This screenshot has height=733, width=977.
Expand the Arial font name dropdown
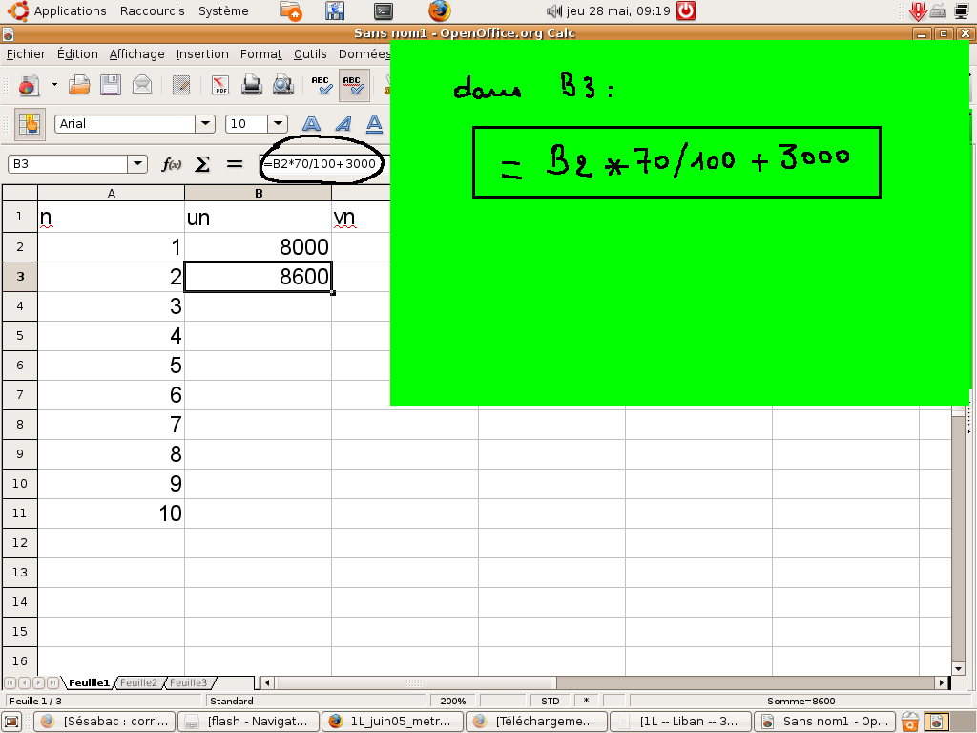(205, 124)
